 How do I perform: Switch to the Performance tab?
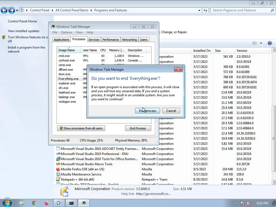pos(111,40)
